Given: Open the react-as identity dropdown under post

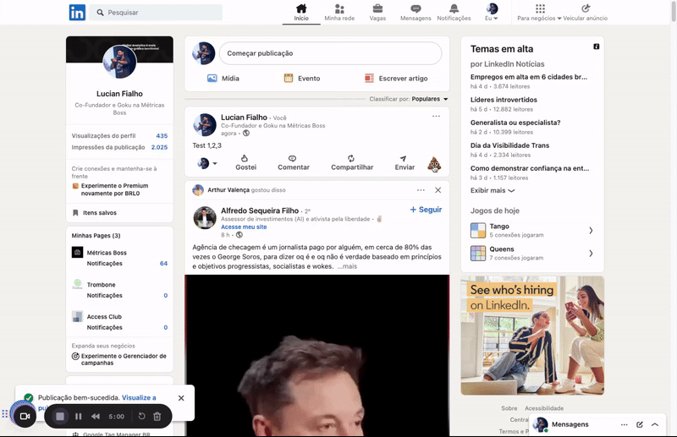Looking at the screenshot, I should pyautogui.click(x=207, y=163).
